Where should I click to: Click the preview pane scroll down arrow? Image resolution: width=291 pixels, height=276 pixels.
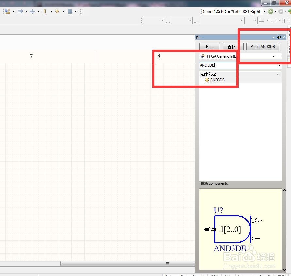coord(284,270)
